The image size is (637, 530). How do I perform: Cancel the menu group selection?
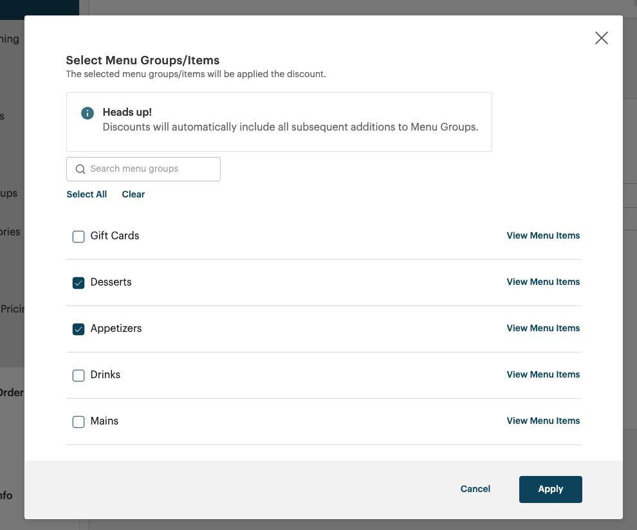tap(475, 489)
